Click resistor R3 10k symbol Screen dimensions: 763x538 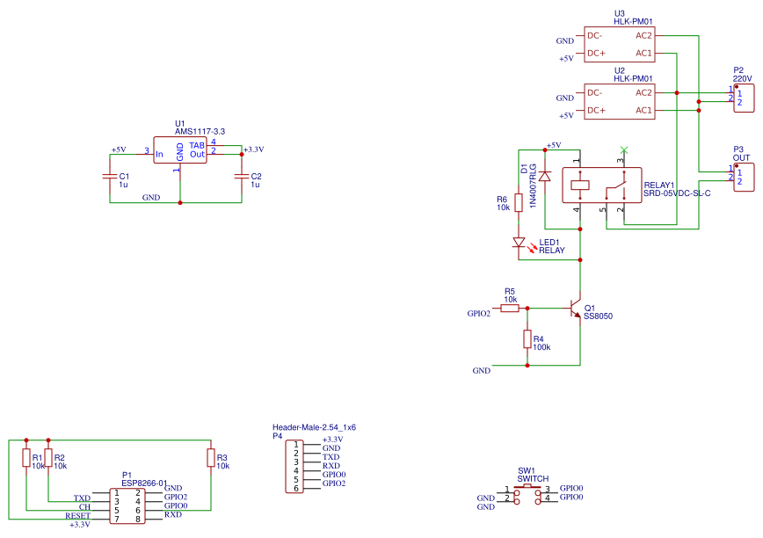211,457
